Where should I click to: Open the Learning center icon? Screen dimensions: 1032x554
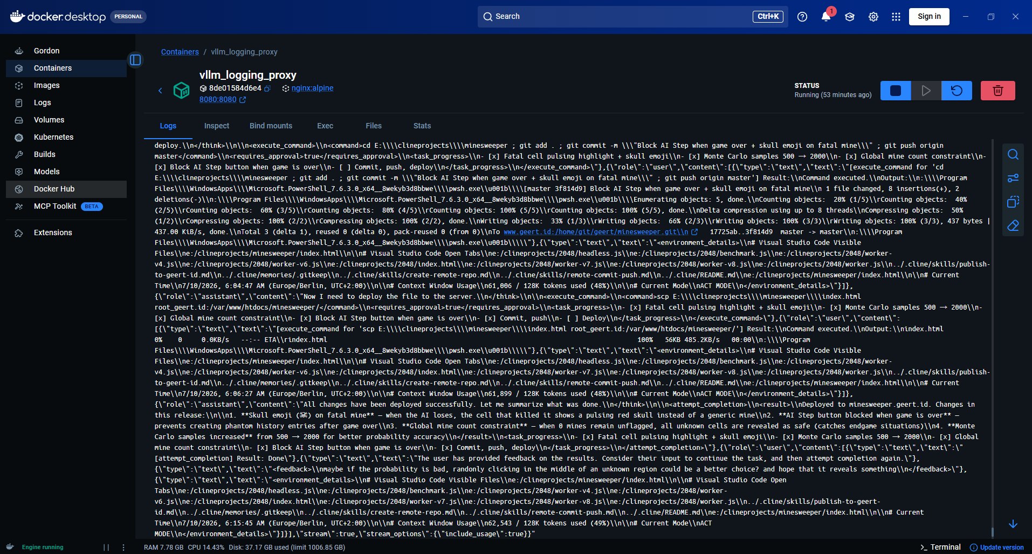[x=850, y=17]
